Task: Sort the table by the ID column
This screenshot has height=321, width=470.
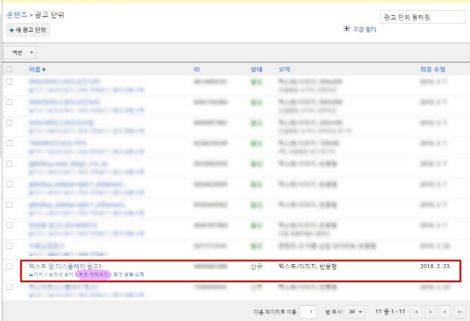Action: point(197,69)
